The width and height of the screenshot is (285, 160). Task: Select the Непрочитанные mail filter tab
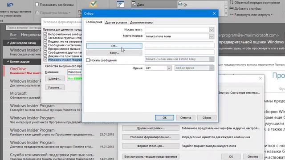31,35
